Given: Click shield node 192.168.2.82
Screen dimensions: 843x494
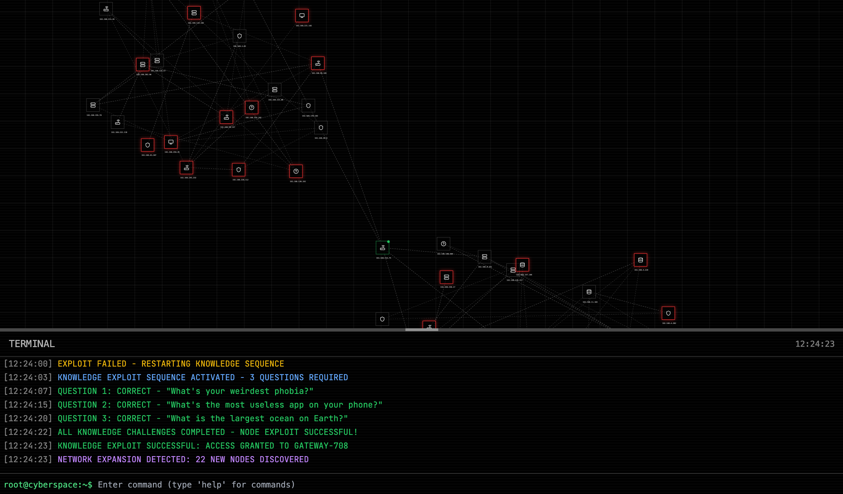Looking at the screenshot, I should (239, 36).
